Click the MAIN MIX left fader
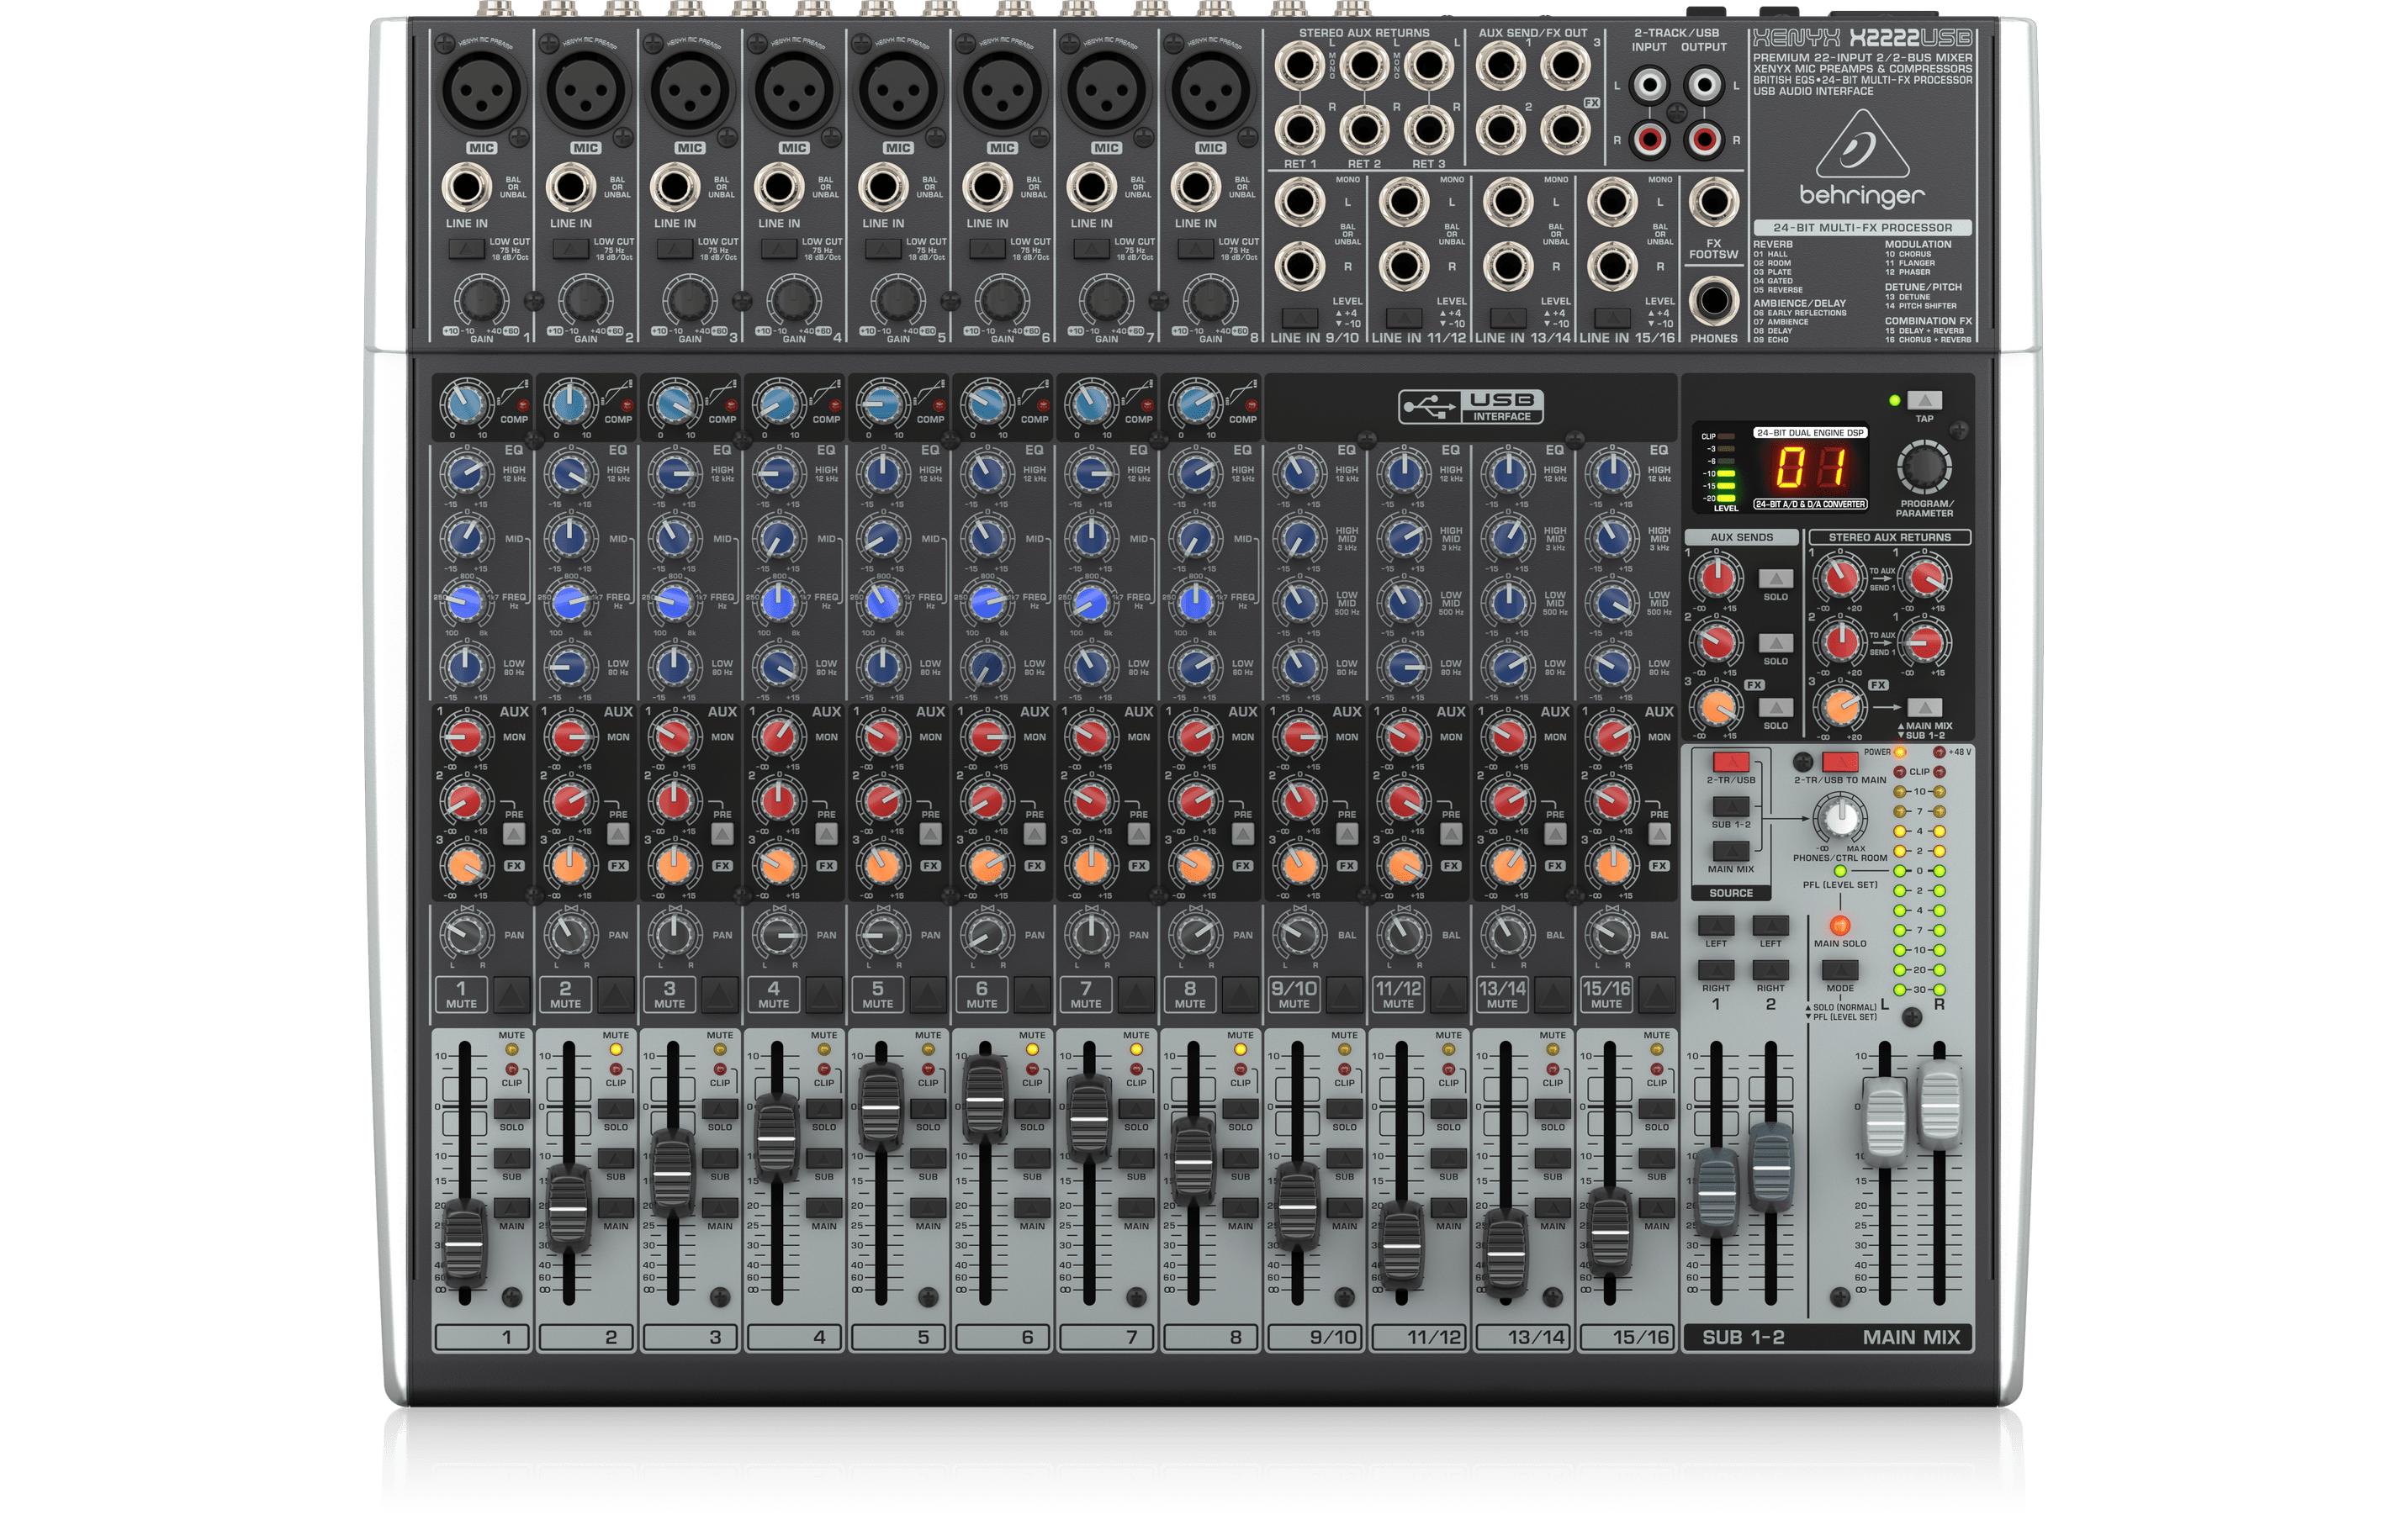 tap(1884, 1122)
